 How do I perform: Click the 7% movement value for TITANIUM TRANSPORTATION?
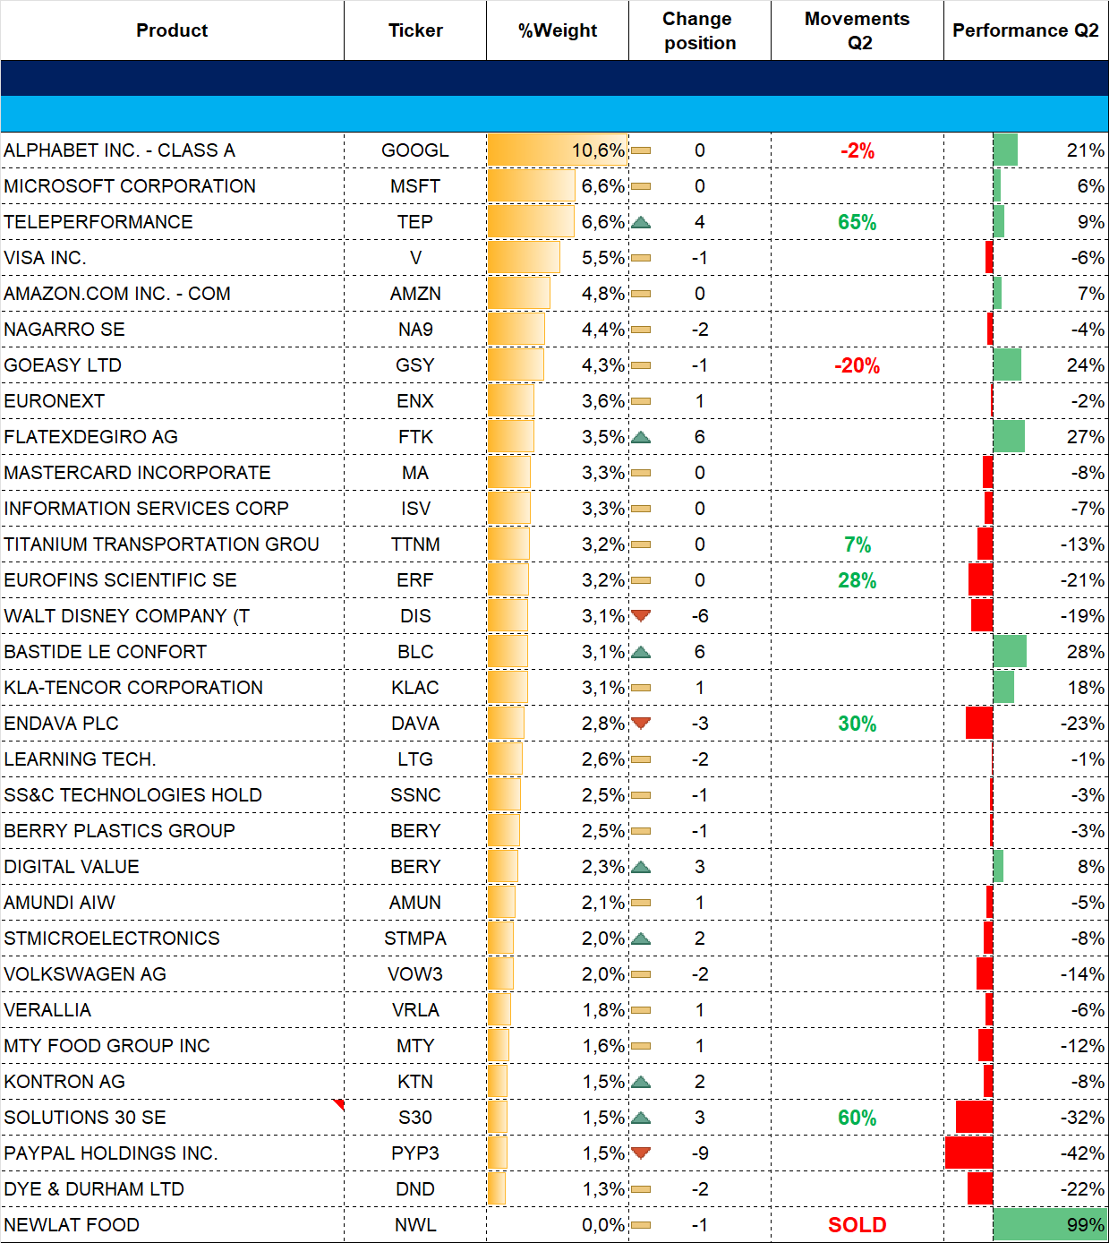coord(857,544)
